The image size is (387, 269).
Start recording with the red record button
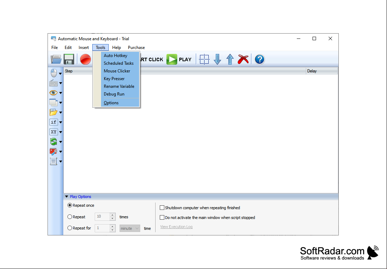tap(85, 59)
